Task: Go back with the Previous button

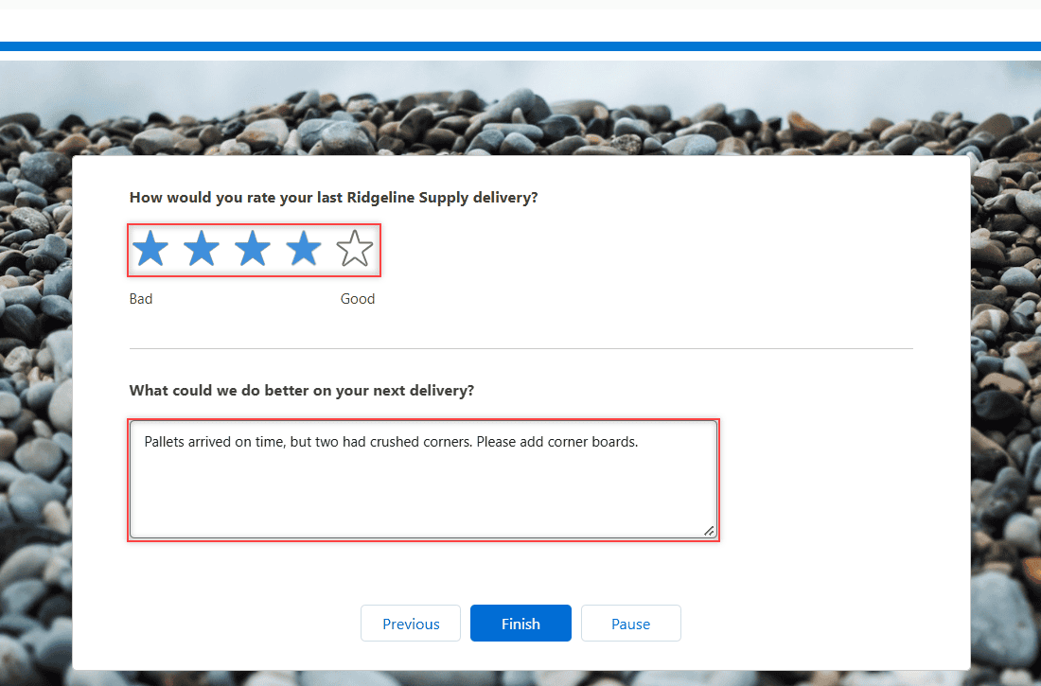Action: coord(411,623)
